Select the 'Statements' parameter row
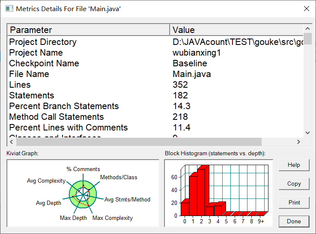316x234 pixels. pos(155,95)
